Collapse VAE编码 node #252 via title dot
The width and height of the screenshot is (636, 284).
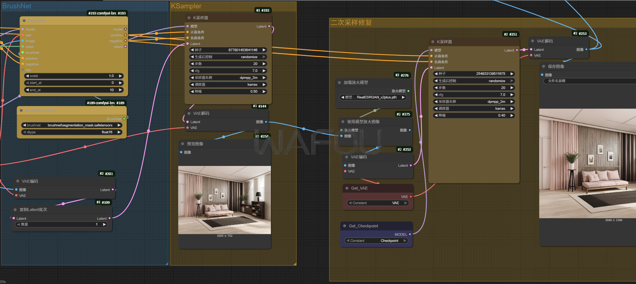[347, 157]
